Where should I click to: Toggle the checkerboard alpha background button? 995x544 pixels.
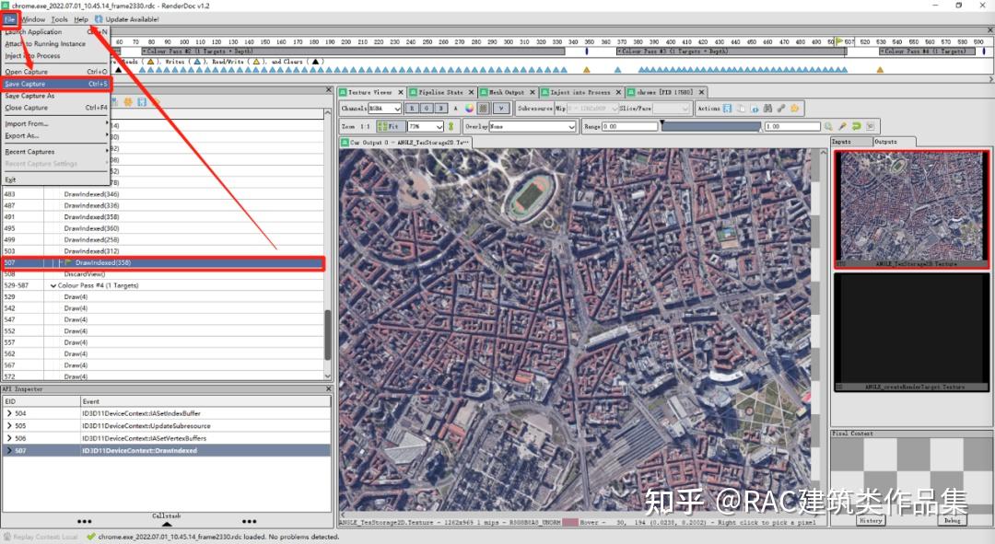pyautogui.click(x=484, y=109)
